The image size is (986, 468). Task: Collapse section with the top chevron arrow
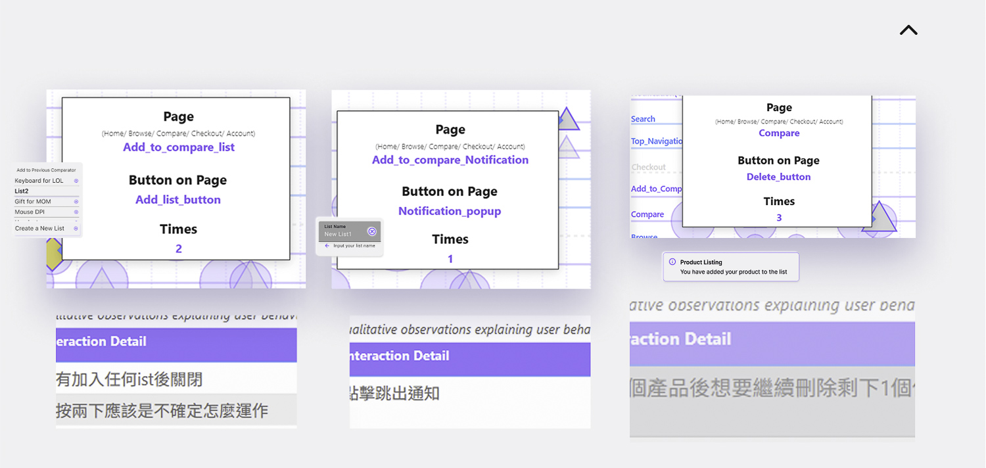coord(908,30)
